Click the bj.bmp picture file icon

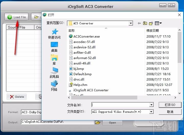click(71, 69)
